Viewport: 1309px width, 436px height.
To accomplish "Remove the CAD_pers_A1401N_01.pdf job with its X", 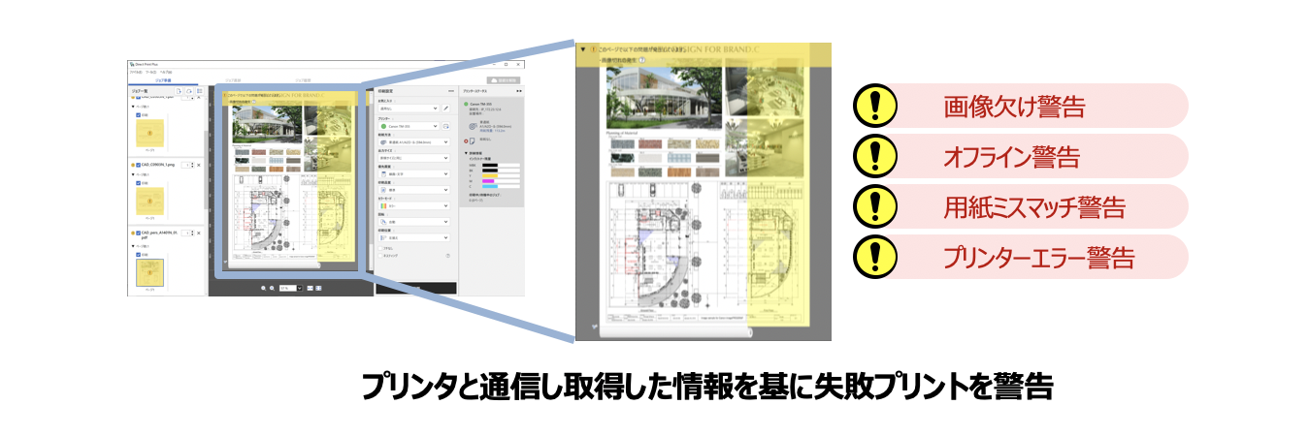I will [199, 233].
